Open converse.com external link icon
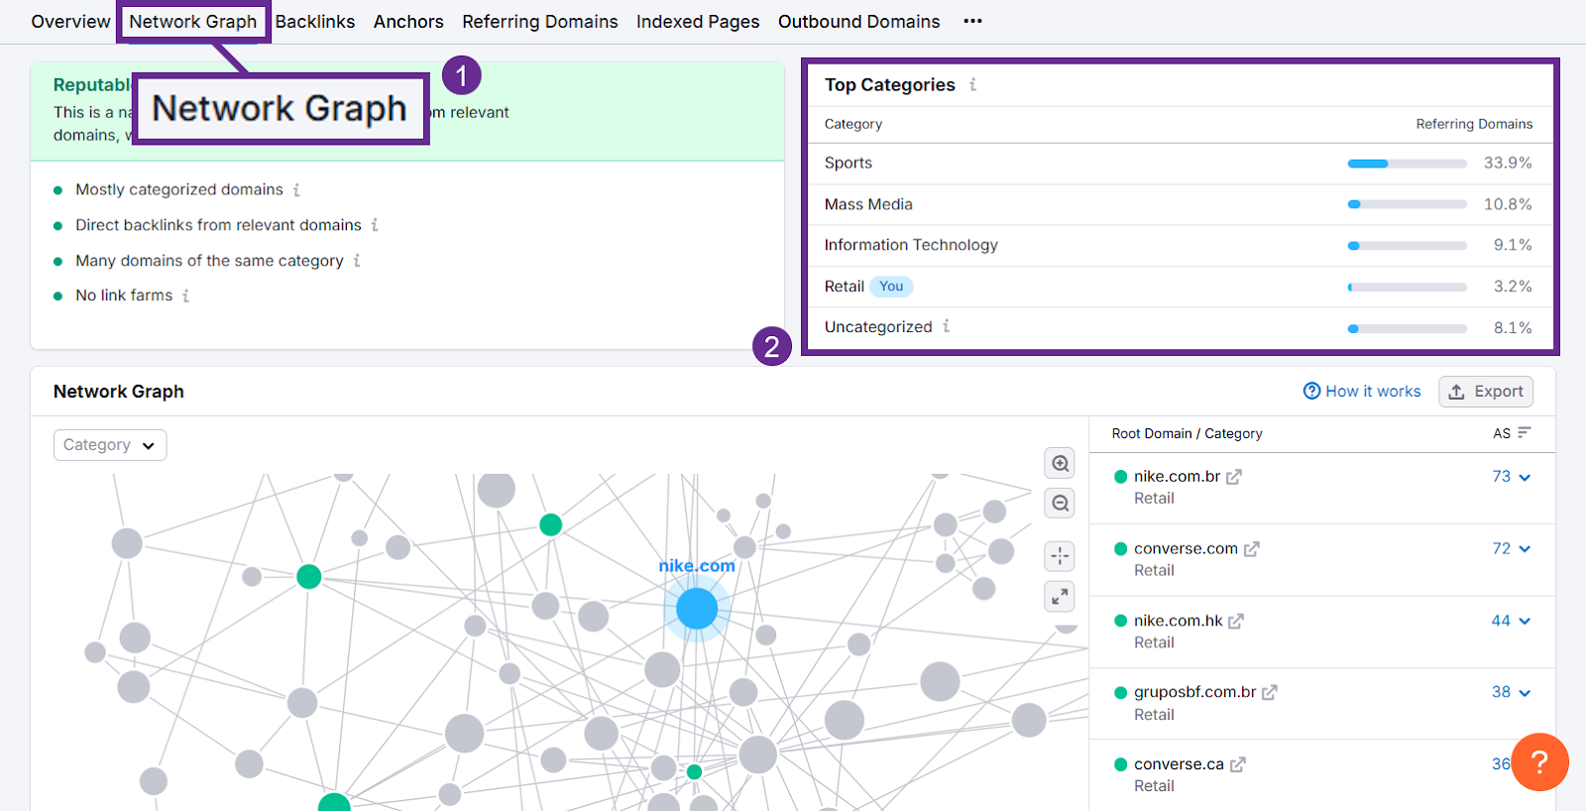Screen dimensions: 1586x811 pyautogui.click(x=1252, y=549)
